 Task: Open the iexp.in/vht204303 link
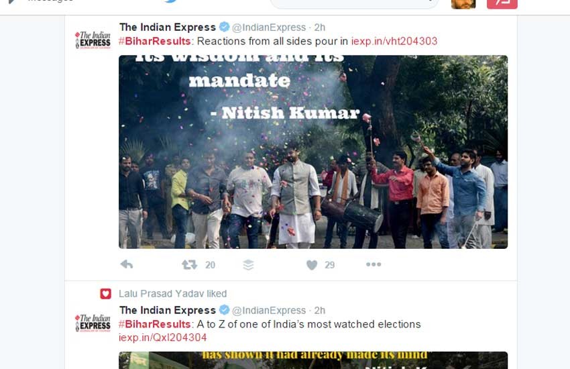pos(394,41)
